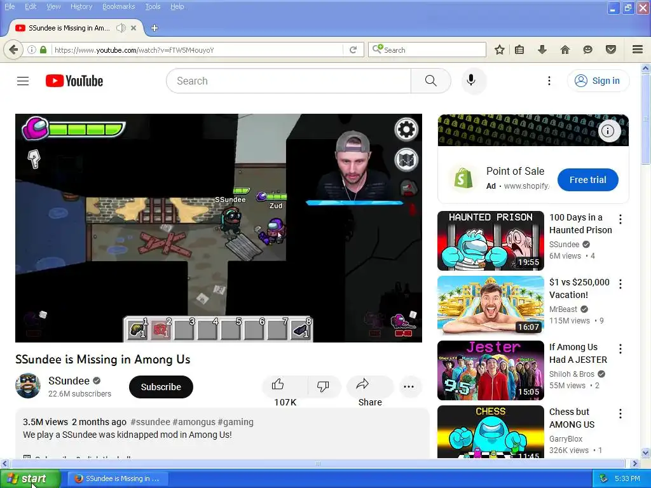
Task: Go back with the browser back arrow
Action: pyautogui.click(x=13, y=50)
